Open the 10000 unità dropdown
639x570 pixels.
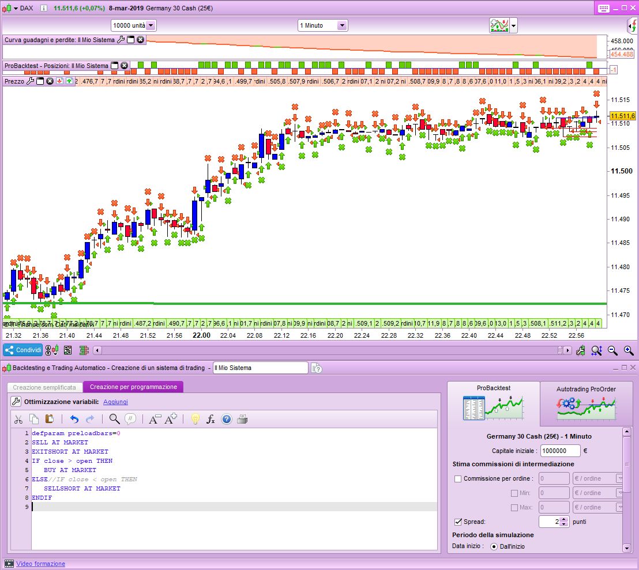coord(151,25)
